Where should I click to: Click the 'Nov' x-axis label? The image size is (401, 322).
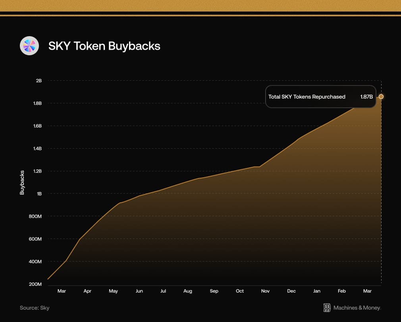coord(266,291)
